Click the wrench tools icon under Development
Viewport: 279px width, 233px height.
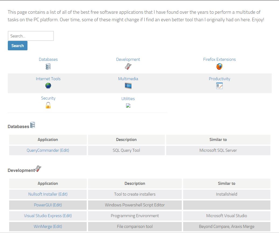[x=128, y=66]
